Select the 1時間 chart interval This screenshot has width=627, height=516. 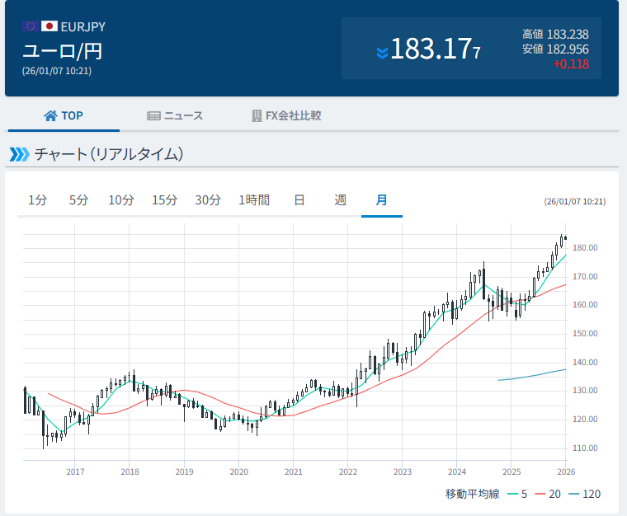click(x=254, y=200)
